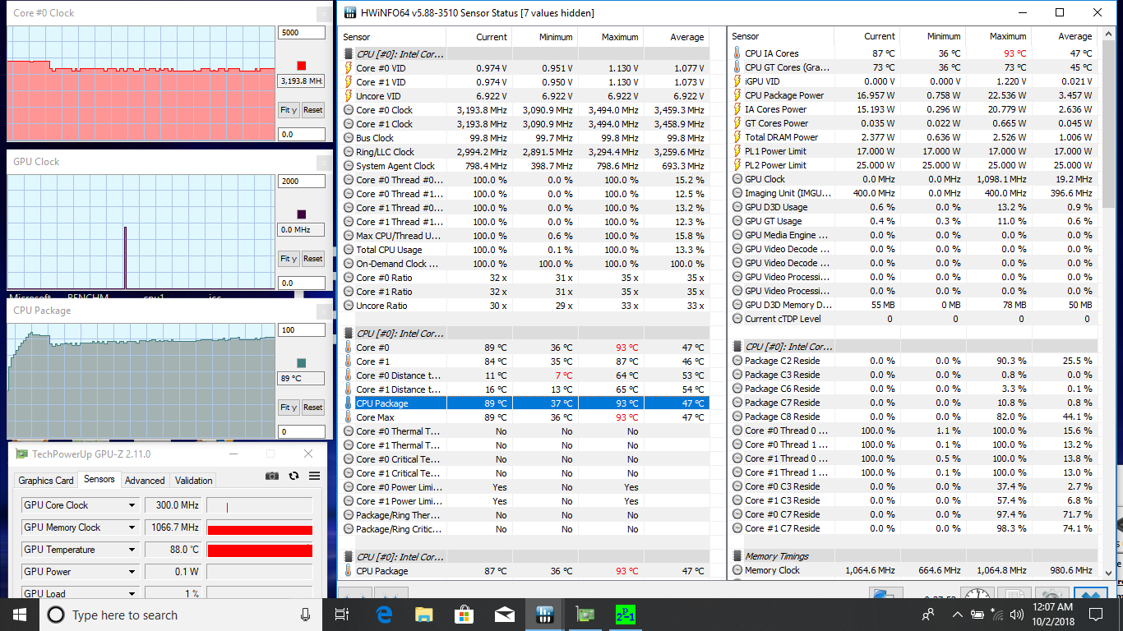This screenshot has width=1123, height=631.
Task: Open Task View on the taskbar
Action: (343, 615)
